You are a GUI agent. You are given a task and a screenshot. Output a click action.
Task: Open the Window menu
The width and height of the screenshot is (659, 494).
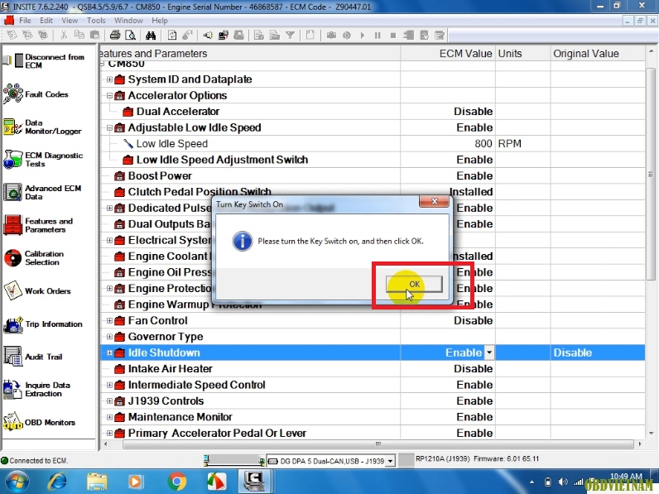(128, 20)
